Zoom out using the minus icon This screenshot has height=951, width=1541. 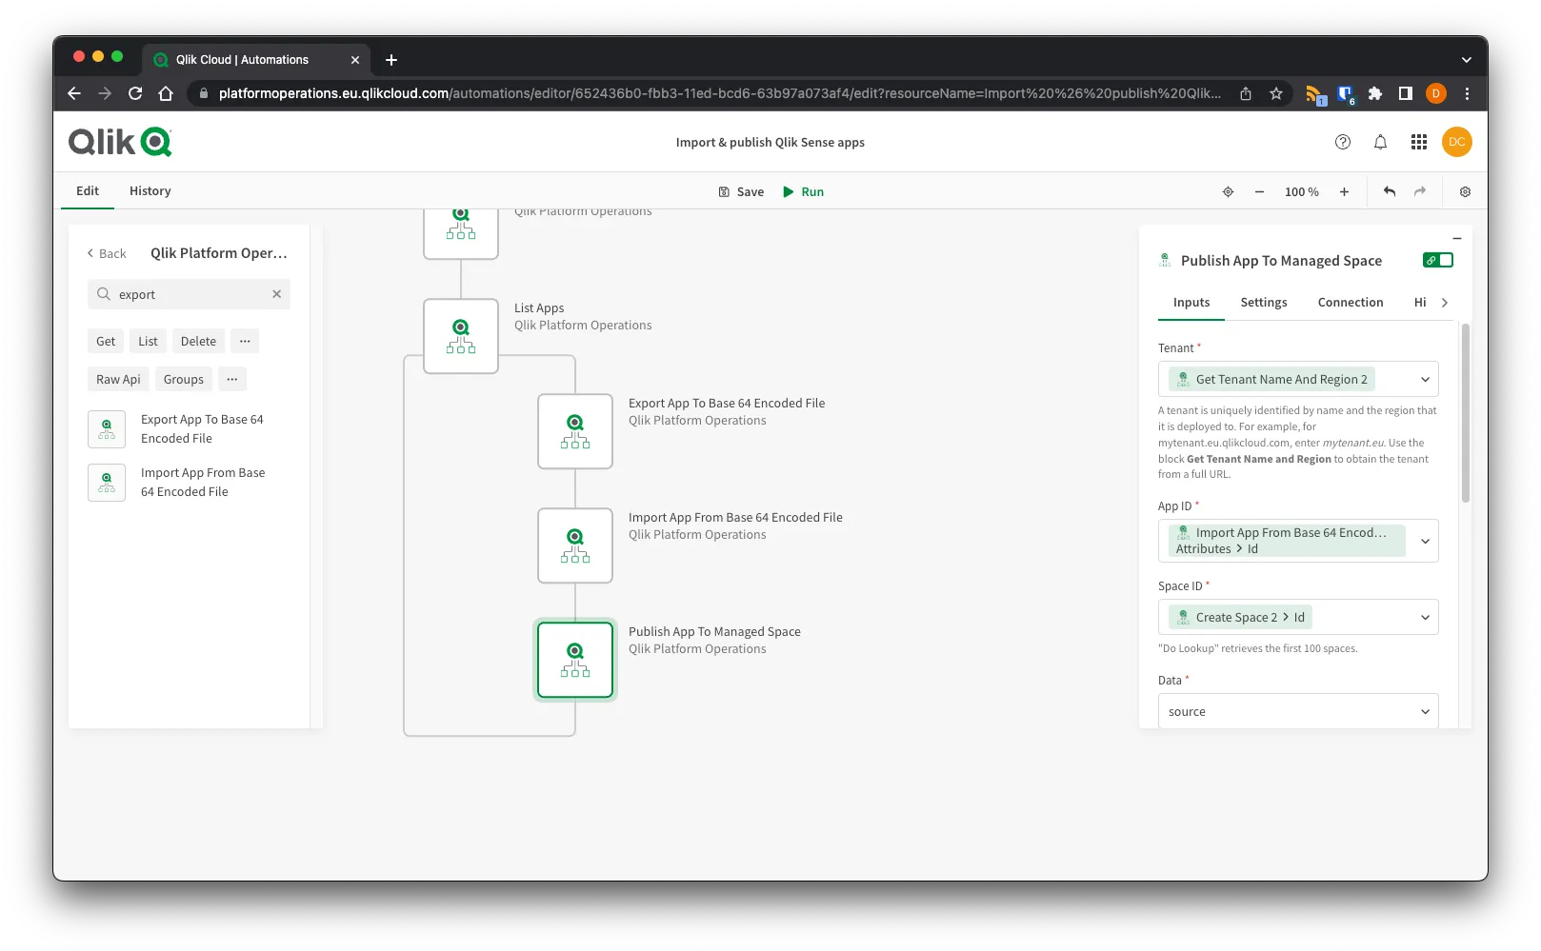click(1259, 191)
